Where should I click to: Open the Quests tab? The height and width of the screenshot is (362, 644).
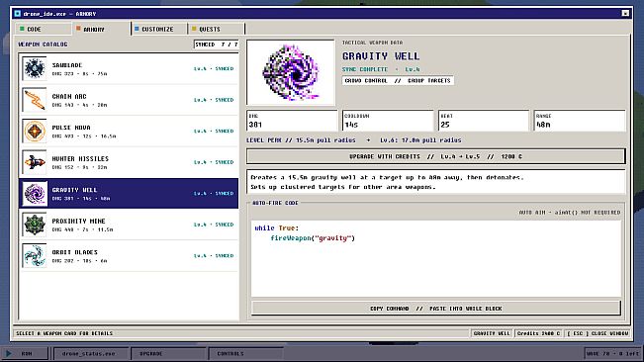[x=216, y=29]
